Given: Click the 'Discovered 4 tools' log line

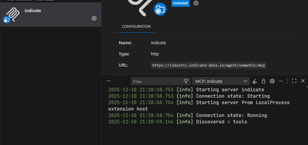Looking at the screenshot, I should 177,122.
